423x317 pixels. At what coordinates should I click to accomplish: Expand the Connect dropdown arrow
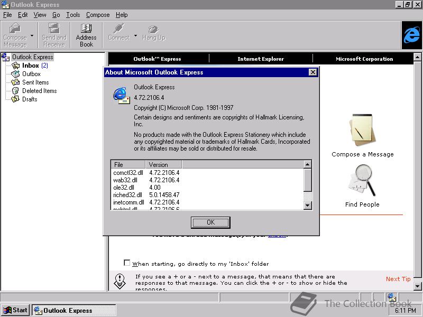pyautogui.click(x=135, y=35)
